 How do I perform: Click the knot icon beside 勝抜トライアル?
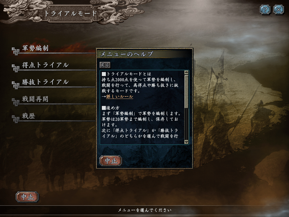pos(16,85)
